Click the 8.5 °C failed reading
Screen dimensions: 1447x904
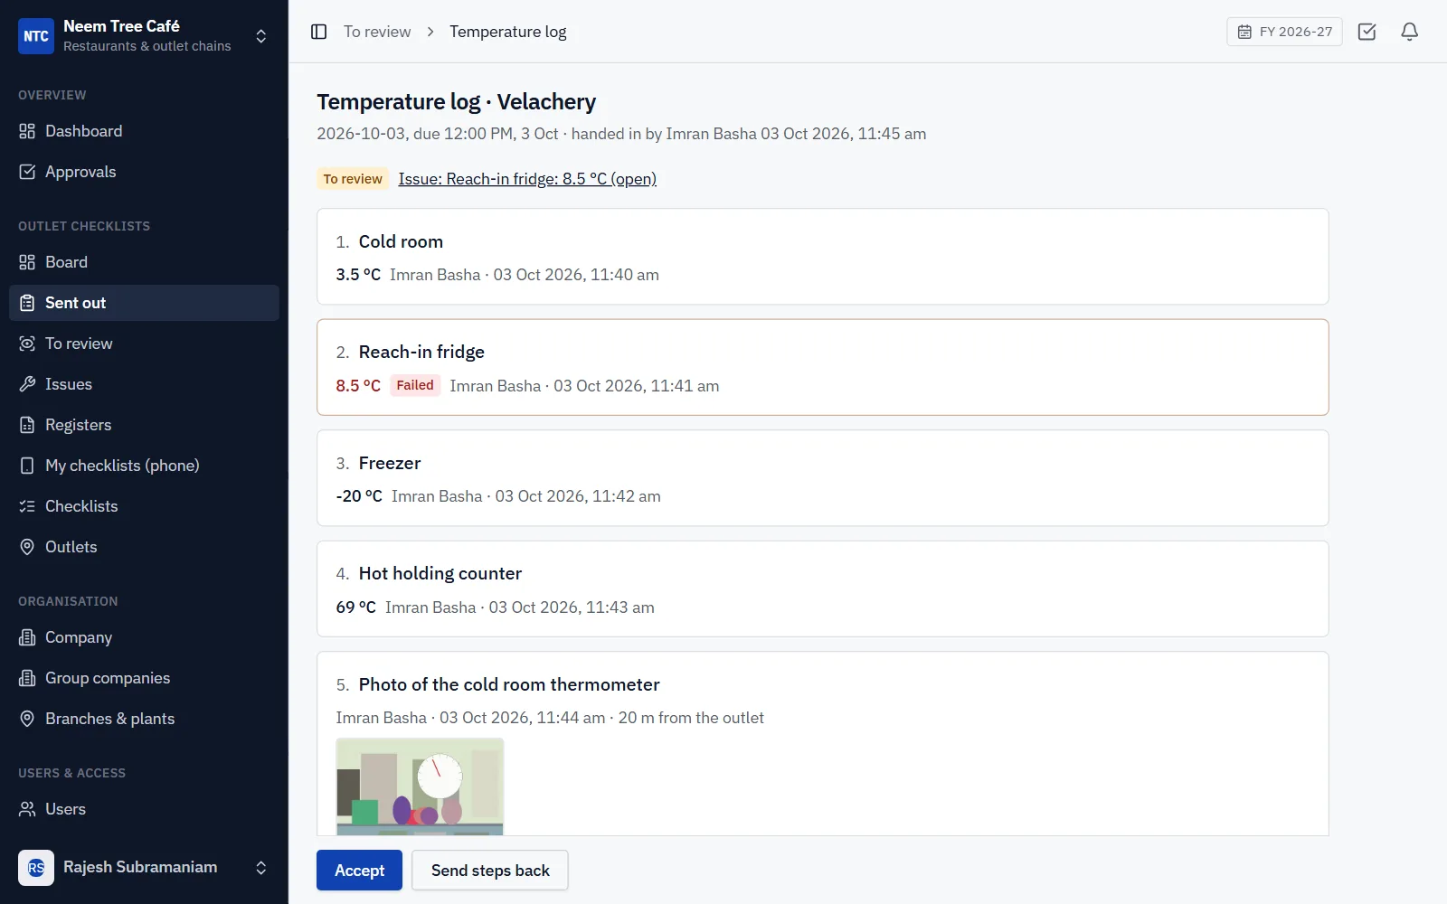358,386
